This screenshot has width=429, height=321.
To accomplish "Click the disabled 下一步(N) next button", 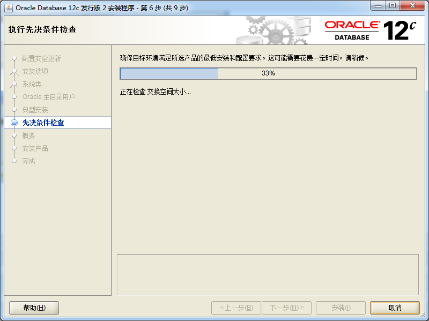I will pyautogui.click(x=287, y=308).
